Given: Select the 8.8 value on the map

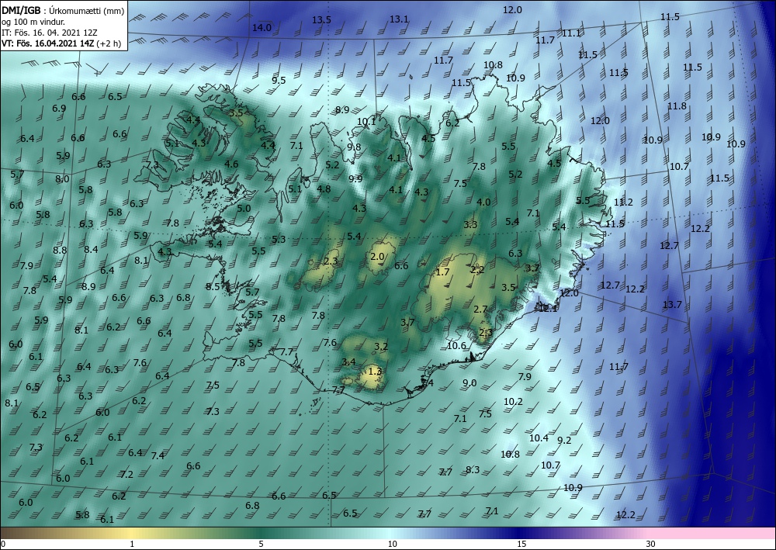Looking at the screenshot, I should pos(60,251).
